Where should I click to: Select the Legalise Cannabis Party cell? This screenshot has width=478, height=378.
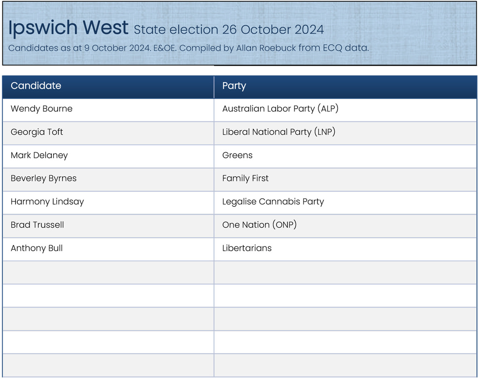[x=273, y=202]
